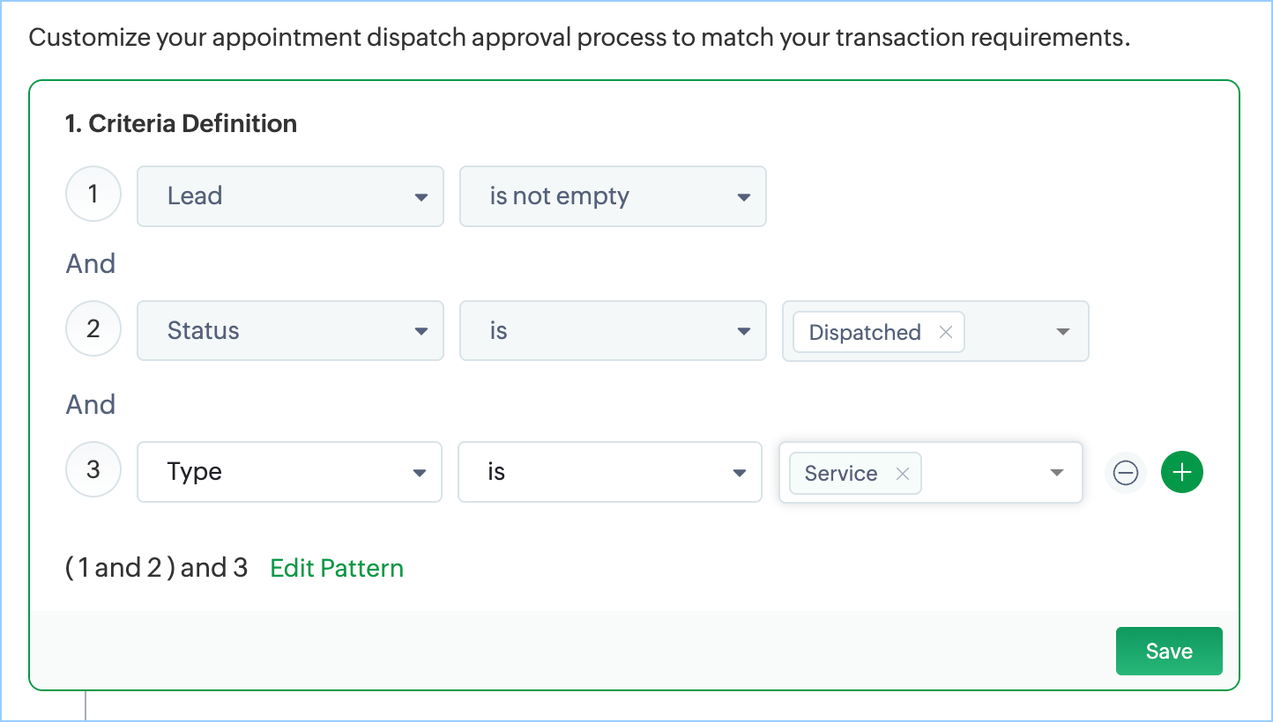Expand the Type row 'is' operator dropdown

pos(609,472)
